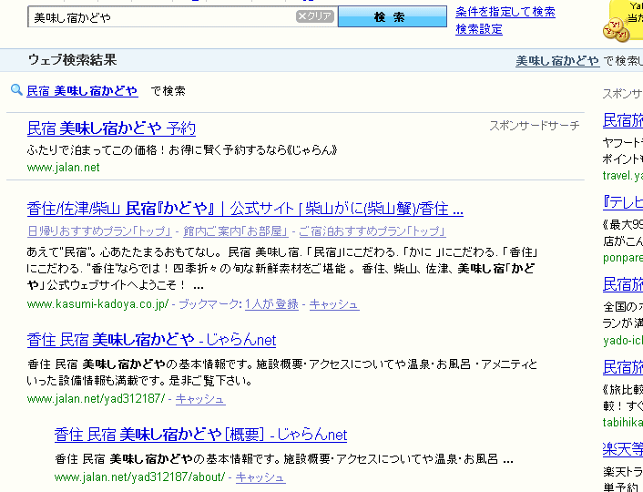Click the www.jalan.net/yad312187/about/ URL text
The height and width of the screenshot is (492, 643).
140,477
